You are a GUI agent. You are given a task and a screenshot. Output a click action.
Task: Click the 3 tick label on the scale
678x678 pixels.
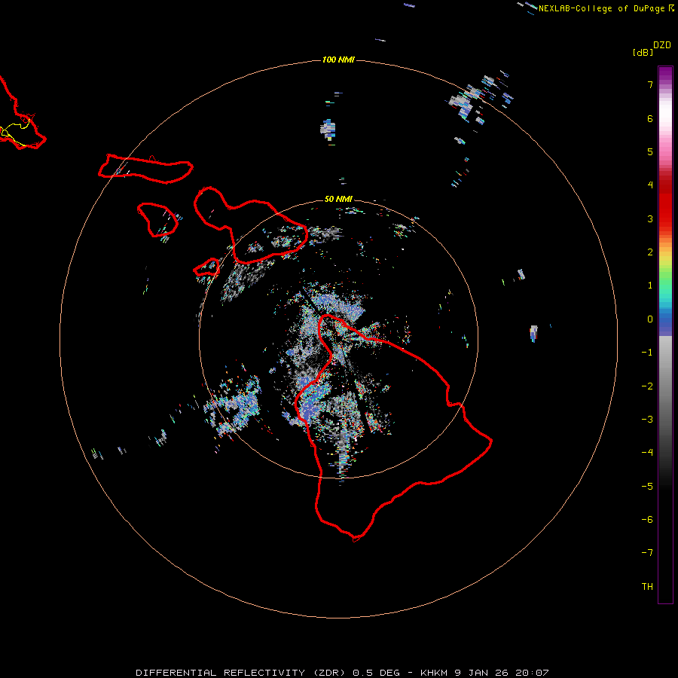click(650, 218)
